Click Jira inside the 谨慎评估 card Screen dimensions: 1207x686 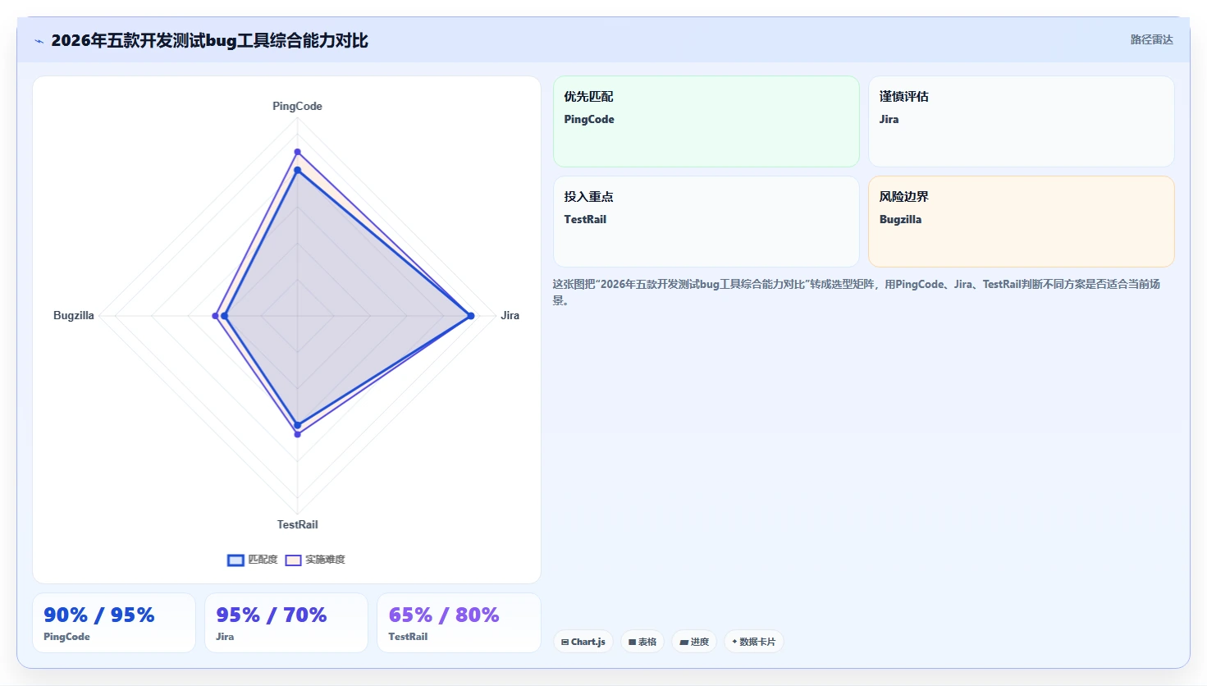pos(889,119)
